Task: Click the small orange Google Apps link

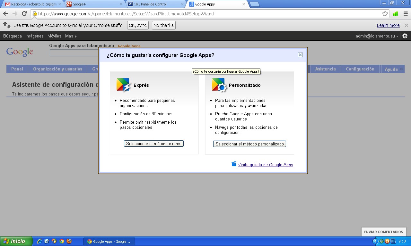Action: [129, 46]
